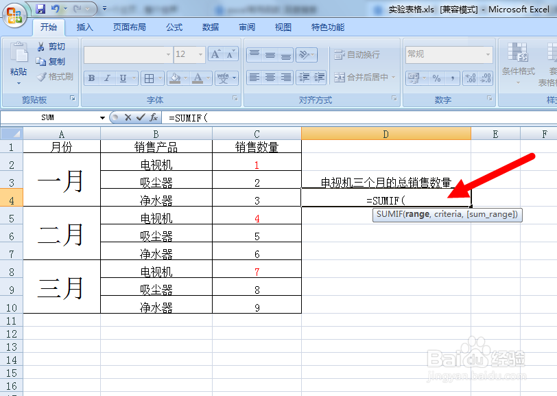Customize the quick access toolbar dropdown
The height and width of the screenshot is (396, 557).
104,8
